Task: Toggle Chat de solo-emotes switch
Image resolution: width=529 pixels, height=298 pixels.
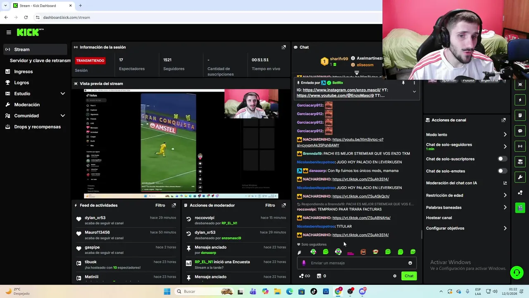Action: tap(502, 171)
